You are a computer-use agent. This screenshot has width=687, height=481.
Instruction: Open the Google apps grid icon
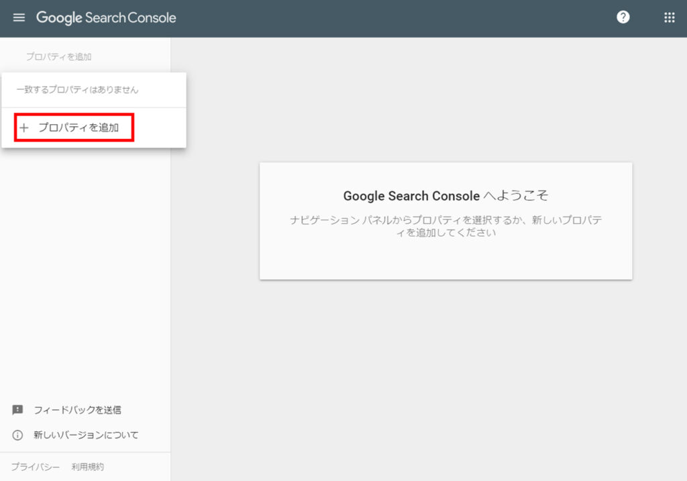click(669, 17)
